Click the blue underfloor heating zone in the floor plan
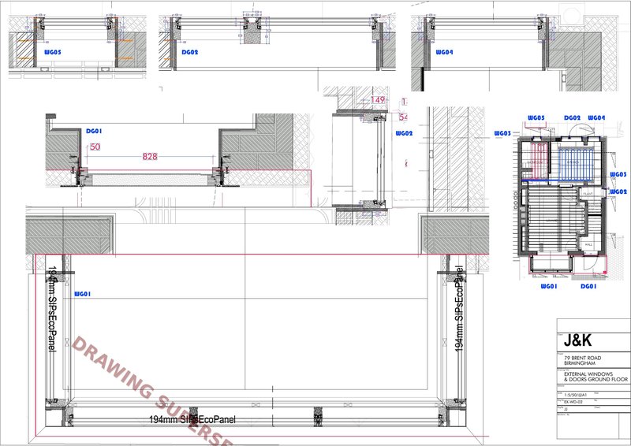 (576, 164)
